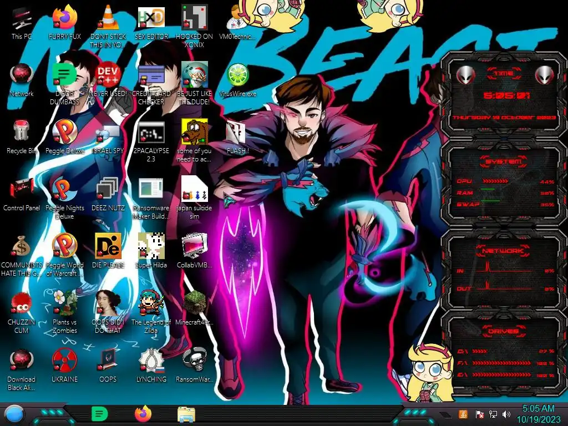
Task: Click the volume speaker tray icon
Action: click(506, 414)
